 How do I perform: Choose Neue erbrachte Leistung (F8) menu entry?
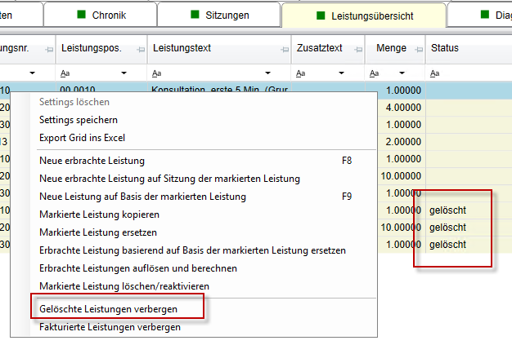92,161
